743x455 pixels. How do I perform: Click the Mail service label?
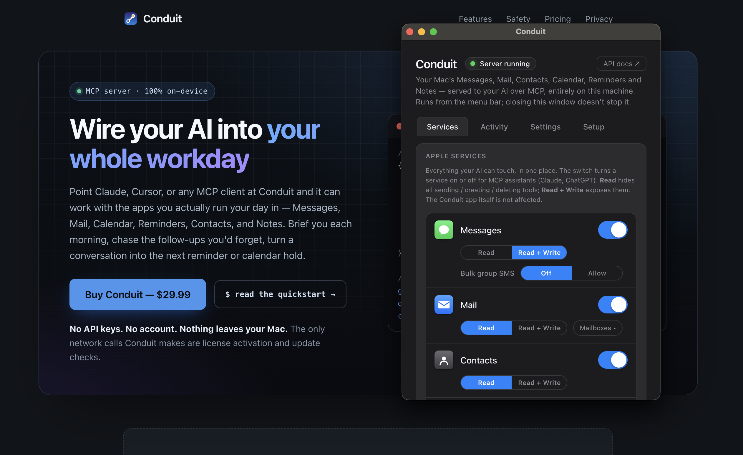pyautogui.click(x=469, y=305)
